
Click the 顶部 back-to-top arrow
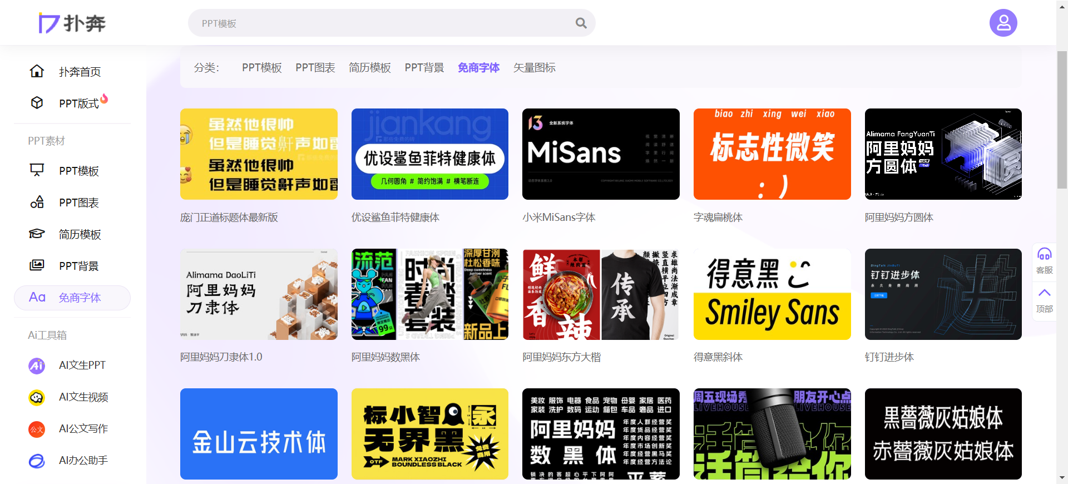[1044, 300]
